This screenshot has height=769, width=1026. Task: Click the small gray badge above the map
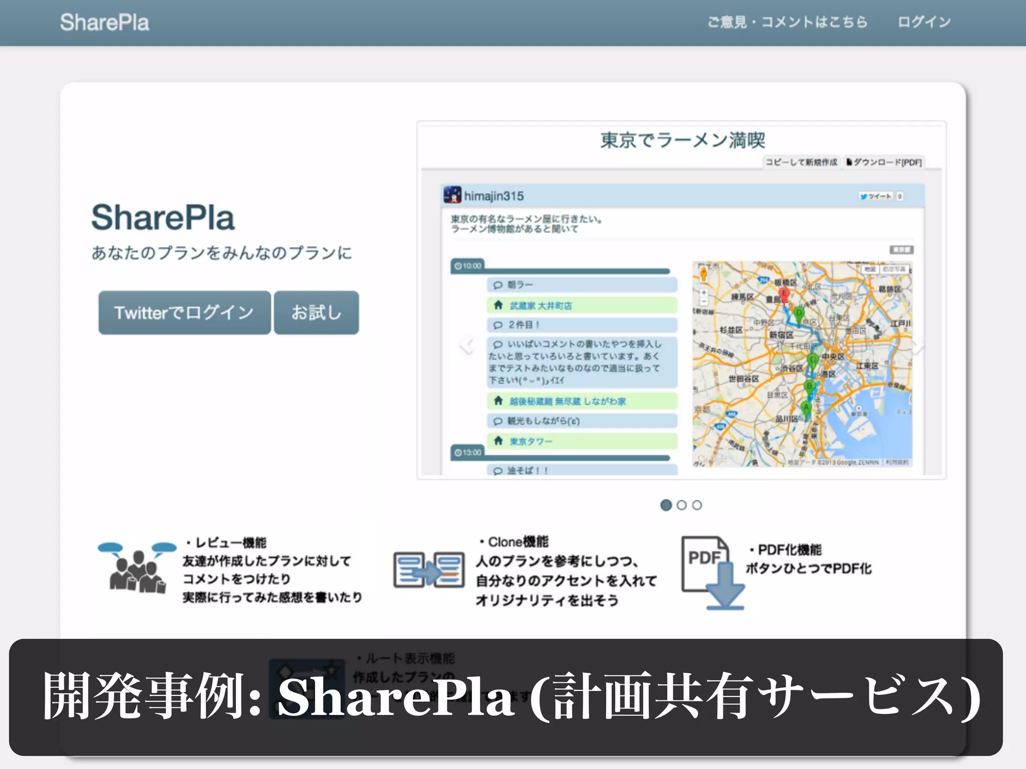coord(901,249)
